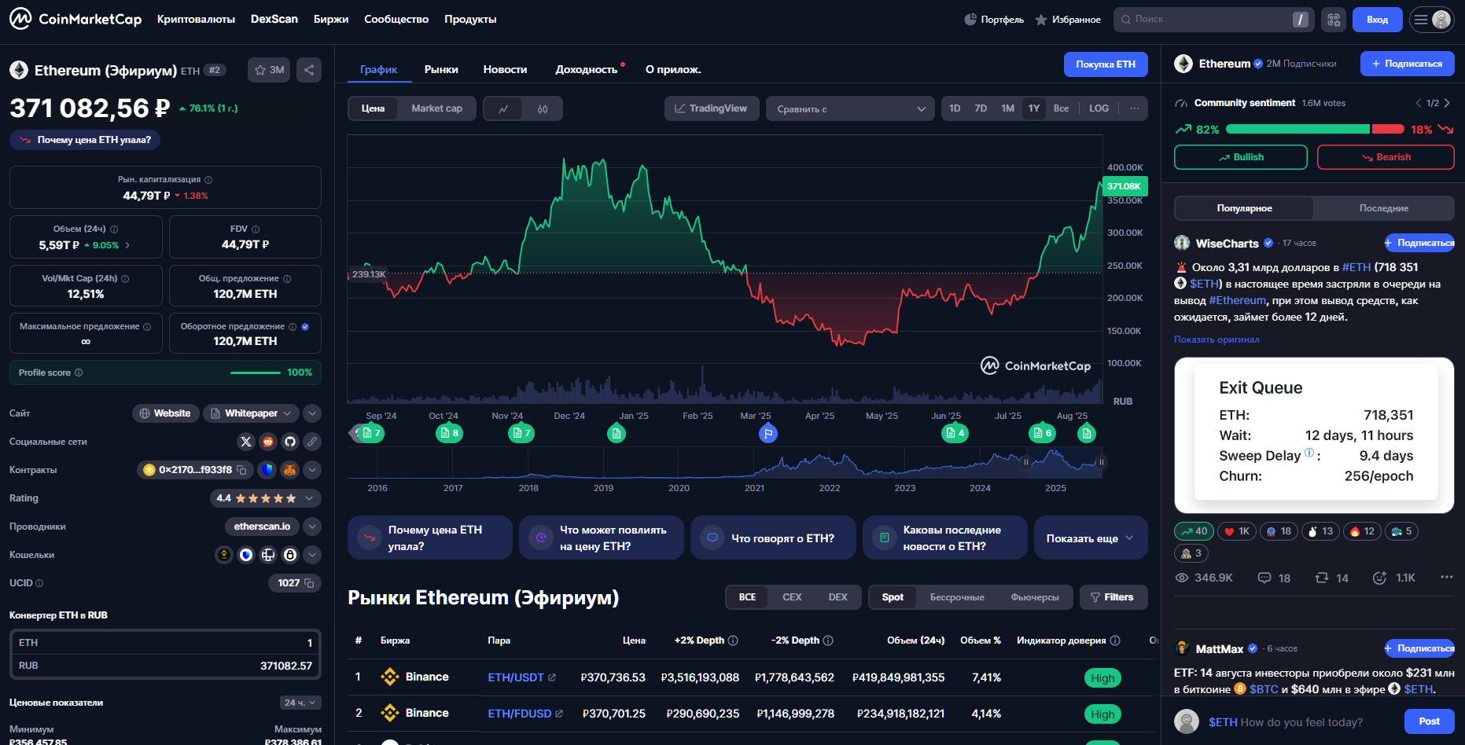Vote Bullish on sentiment
Image resolution: width=1465 pixels, height=745 pixels.
tap(1241, 157)
